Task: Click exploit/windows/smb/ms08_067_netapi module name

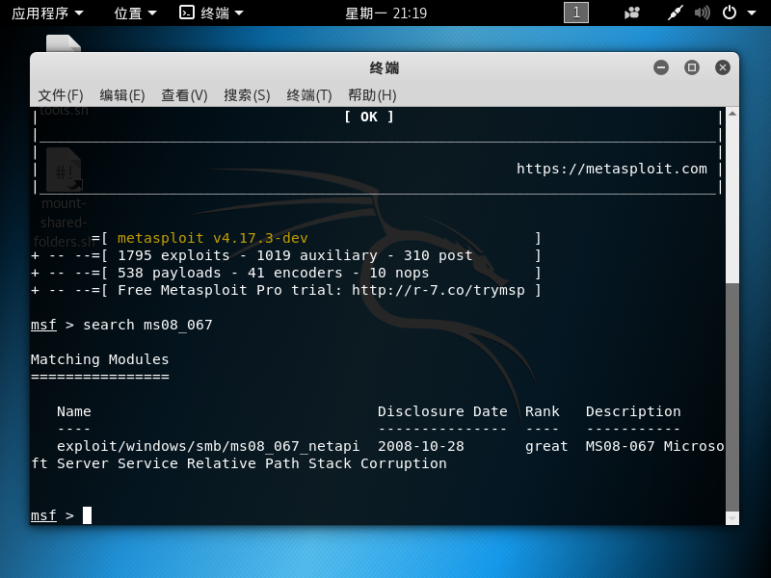Action: pos(208,446)
